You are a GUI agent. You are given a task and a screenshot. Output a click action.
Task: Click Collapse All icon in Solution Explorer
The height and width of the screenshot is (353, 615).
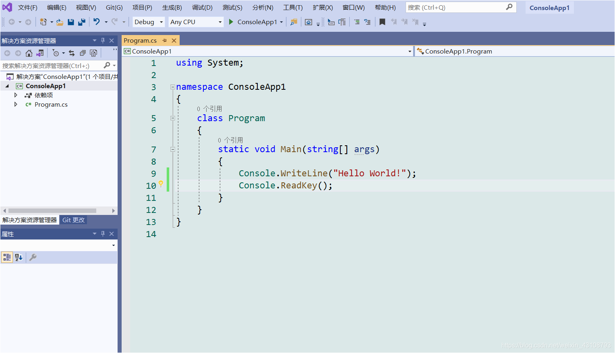[x=83, y=53]
